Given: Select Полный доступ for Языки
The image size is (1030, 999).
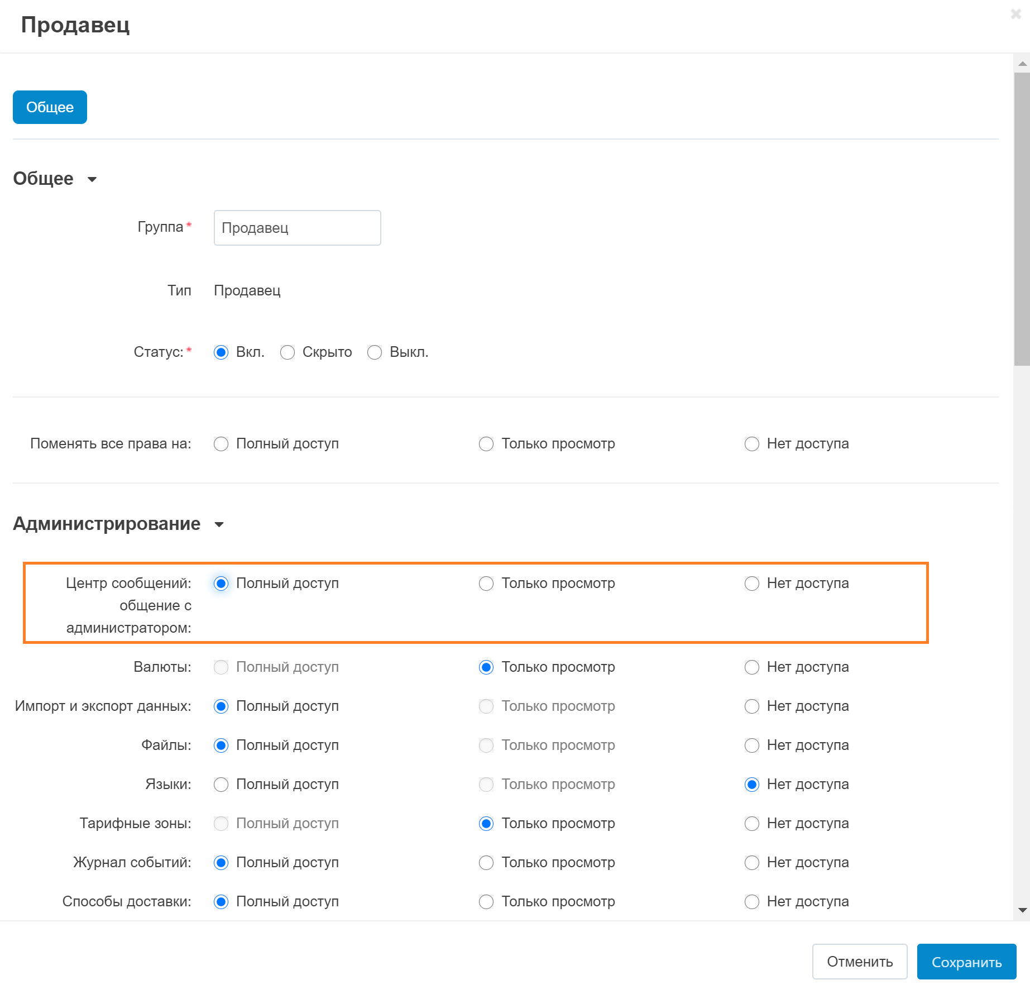Looking at the screenshot, I should coord(221,785).
